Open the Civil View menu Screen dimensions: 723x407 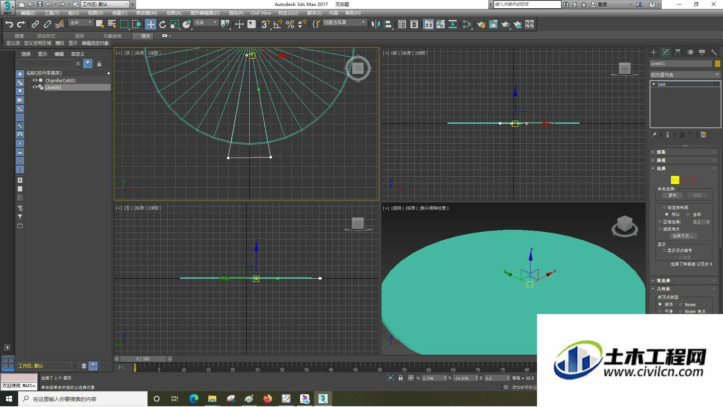coord(261,13)
